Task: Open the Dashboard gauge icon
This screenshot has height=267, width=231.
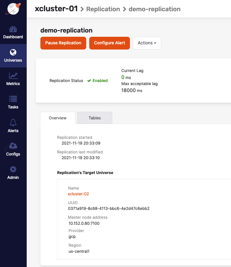Action: (x=13, y=29)
